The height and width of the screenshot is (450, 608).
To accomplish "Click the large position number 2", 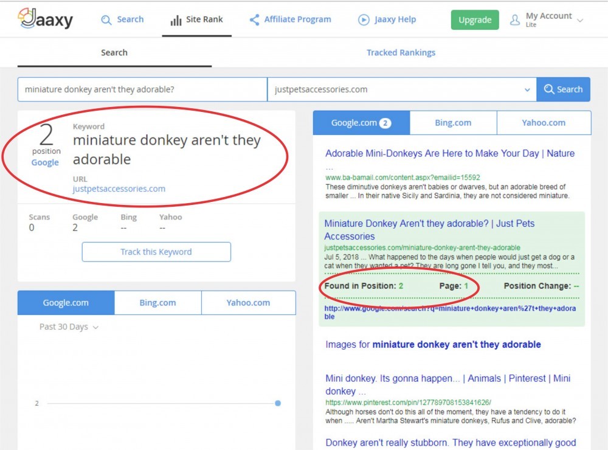I will 46,135.
